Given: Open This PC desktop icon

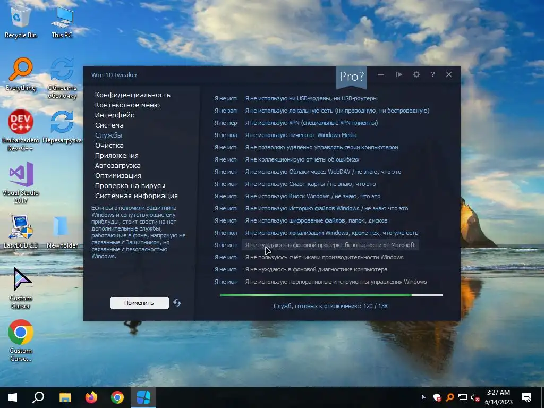Looking at the screenshot, I should (x=62, y=22).
